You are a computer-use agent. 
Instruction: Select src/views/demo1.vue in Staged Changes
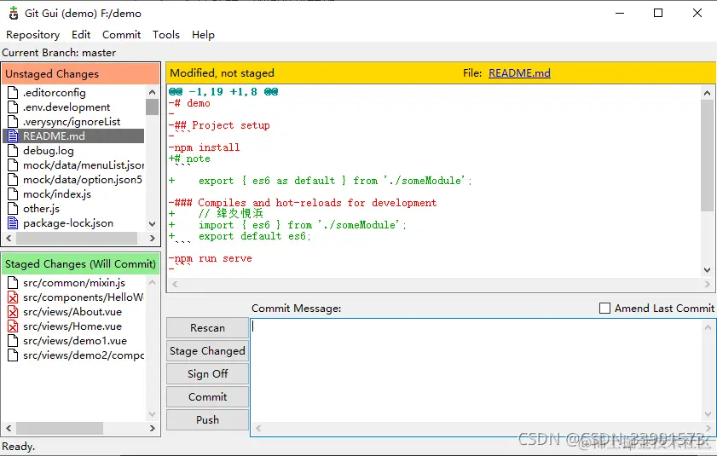tap(73, 341)
